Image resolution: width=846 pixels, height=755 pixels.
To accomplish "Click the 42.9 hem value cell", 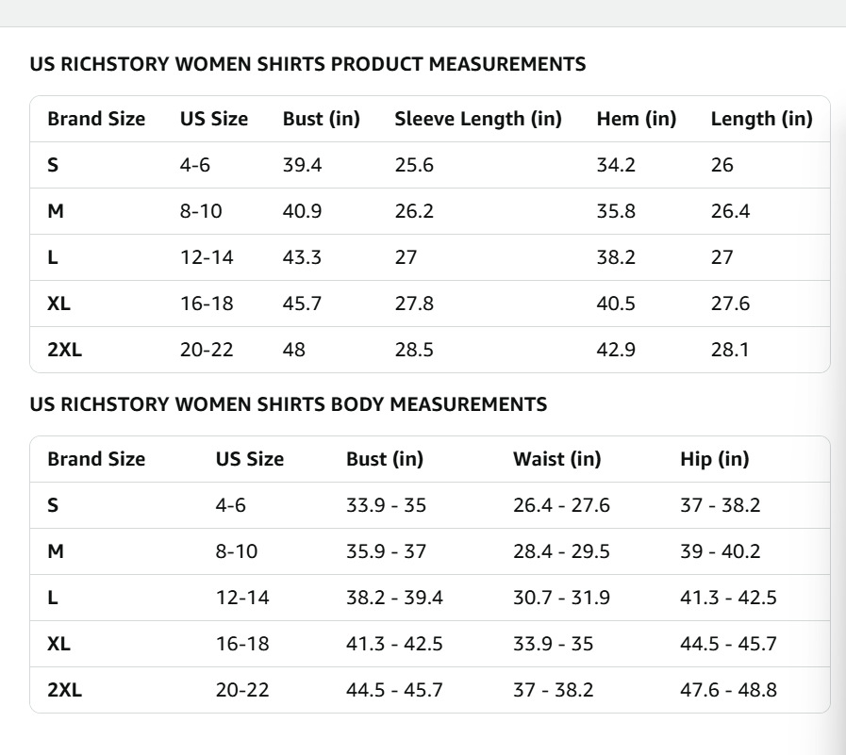I will point(616,350).
